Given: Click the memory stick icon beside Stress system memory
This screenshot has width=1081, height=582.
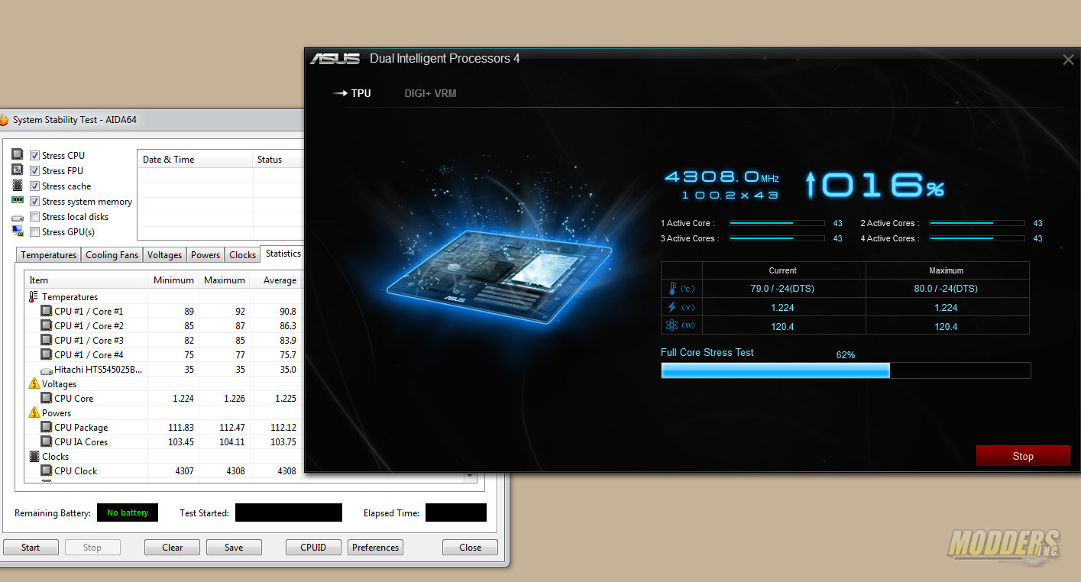Looking at the screenshot, I should click(18, 201).
